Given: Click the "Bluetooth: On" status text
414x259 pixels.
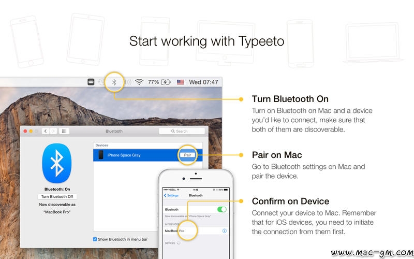Looking at the screenshot, I should tap(57, 189).
